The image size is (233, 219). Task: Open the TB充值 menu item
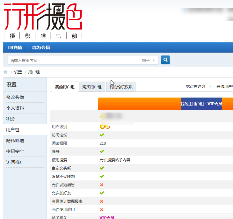pyautogui.click(x=15, y=47)
